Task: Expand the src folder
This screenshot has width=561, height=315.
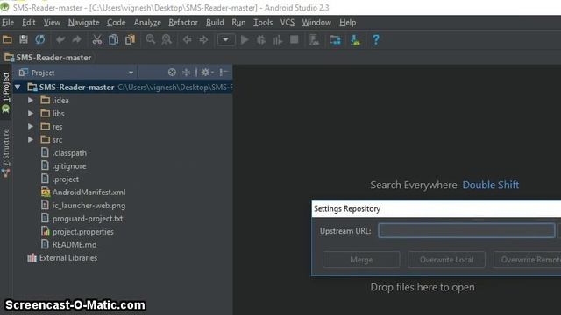Action: (x=31, y=140)
